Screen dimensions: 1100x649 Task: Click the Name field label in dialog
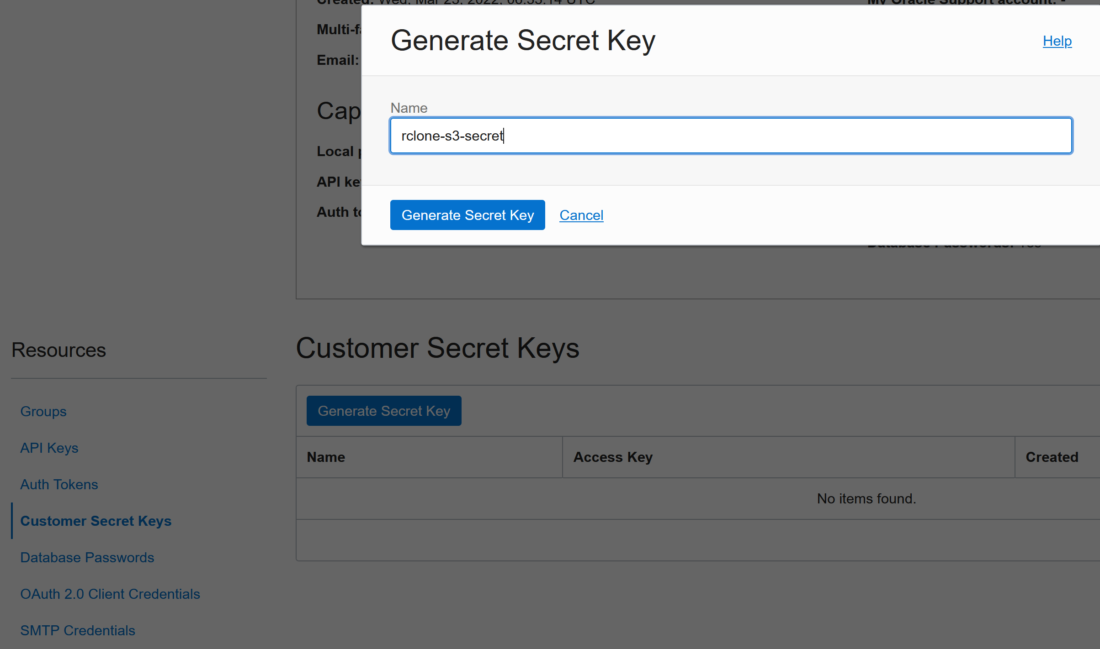click(x=409, y=108)
